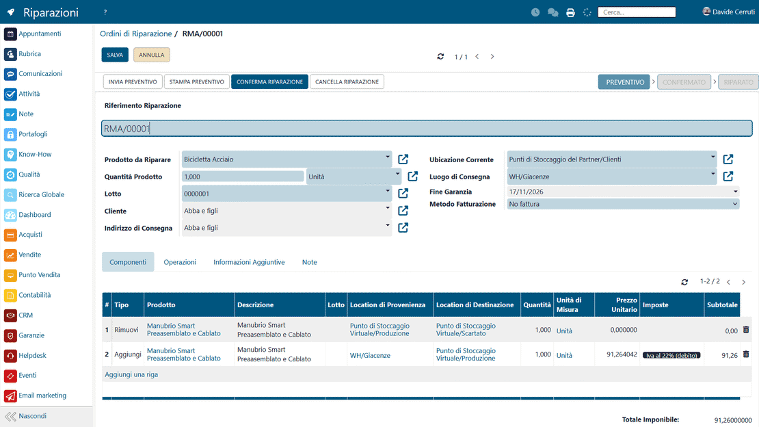Screen dimensions: 759x427
Task: Switch to the Note tab
Action: click(309, 262)
